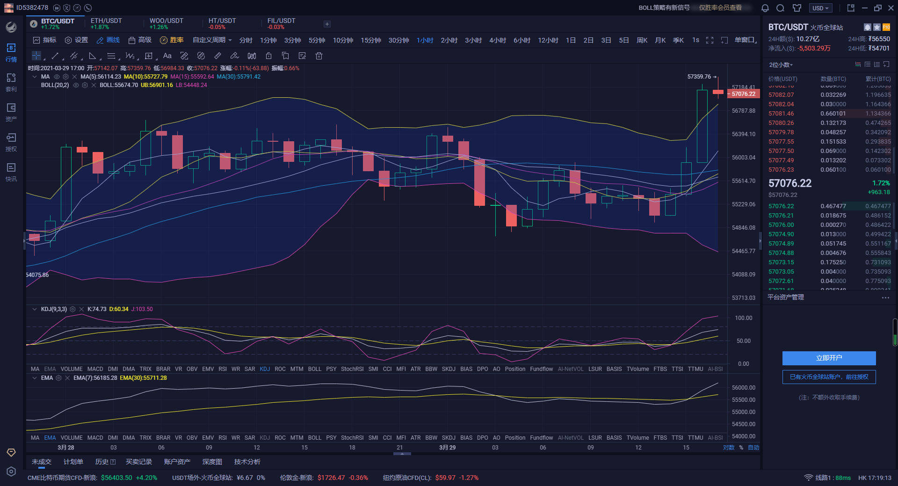The height and width of the screenshot is (486, 898).
Task: Select the trend line drawing tool
Action: point(55,56)
